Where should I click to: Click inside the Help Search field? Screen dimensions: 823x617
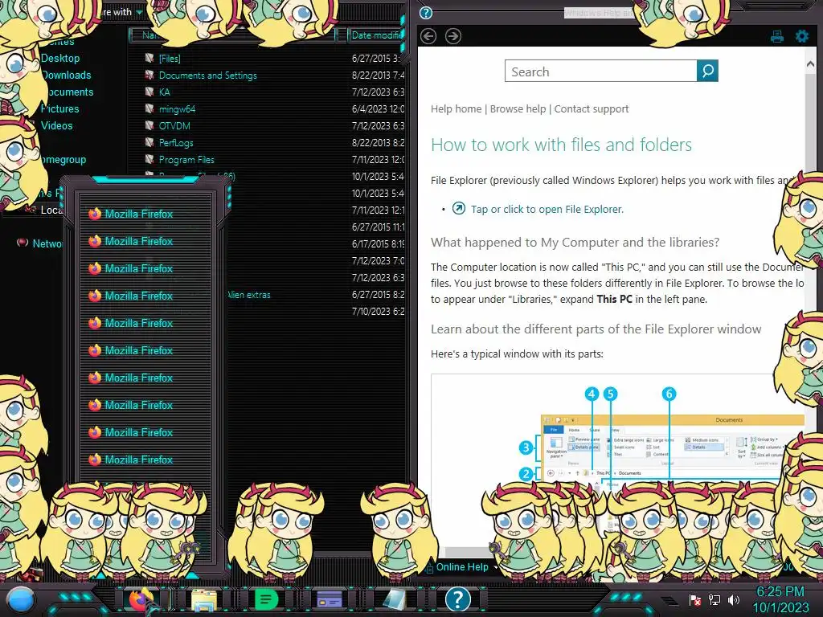pos(601,71)
